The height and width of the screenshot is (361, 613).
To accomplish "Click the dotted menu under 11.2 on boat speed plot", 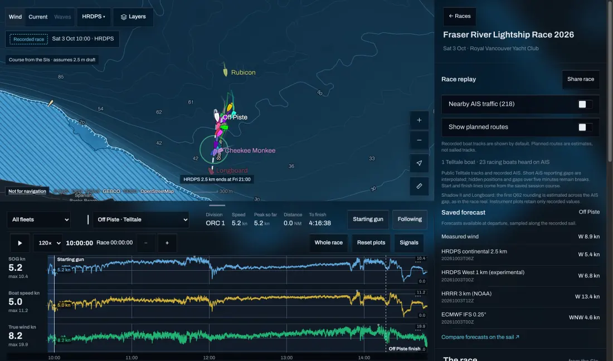I will pyautogui.click(x=418, y=296).
